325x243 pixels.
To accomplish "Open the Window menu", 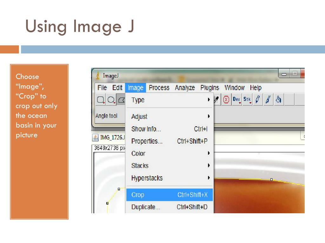I will [235, 88].
